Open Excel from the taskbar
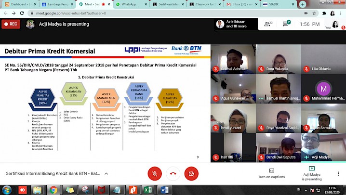This screenshot has width=346, height=195. pyautogui.click(x=148, y=190)
